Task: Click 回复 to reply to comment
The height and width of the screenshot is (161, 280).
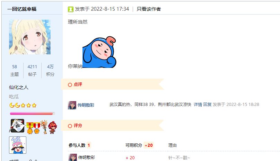Action: coord(207,105)
